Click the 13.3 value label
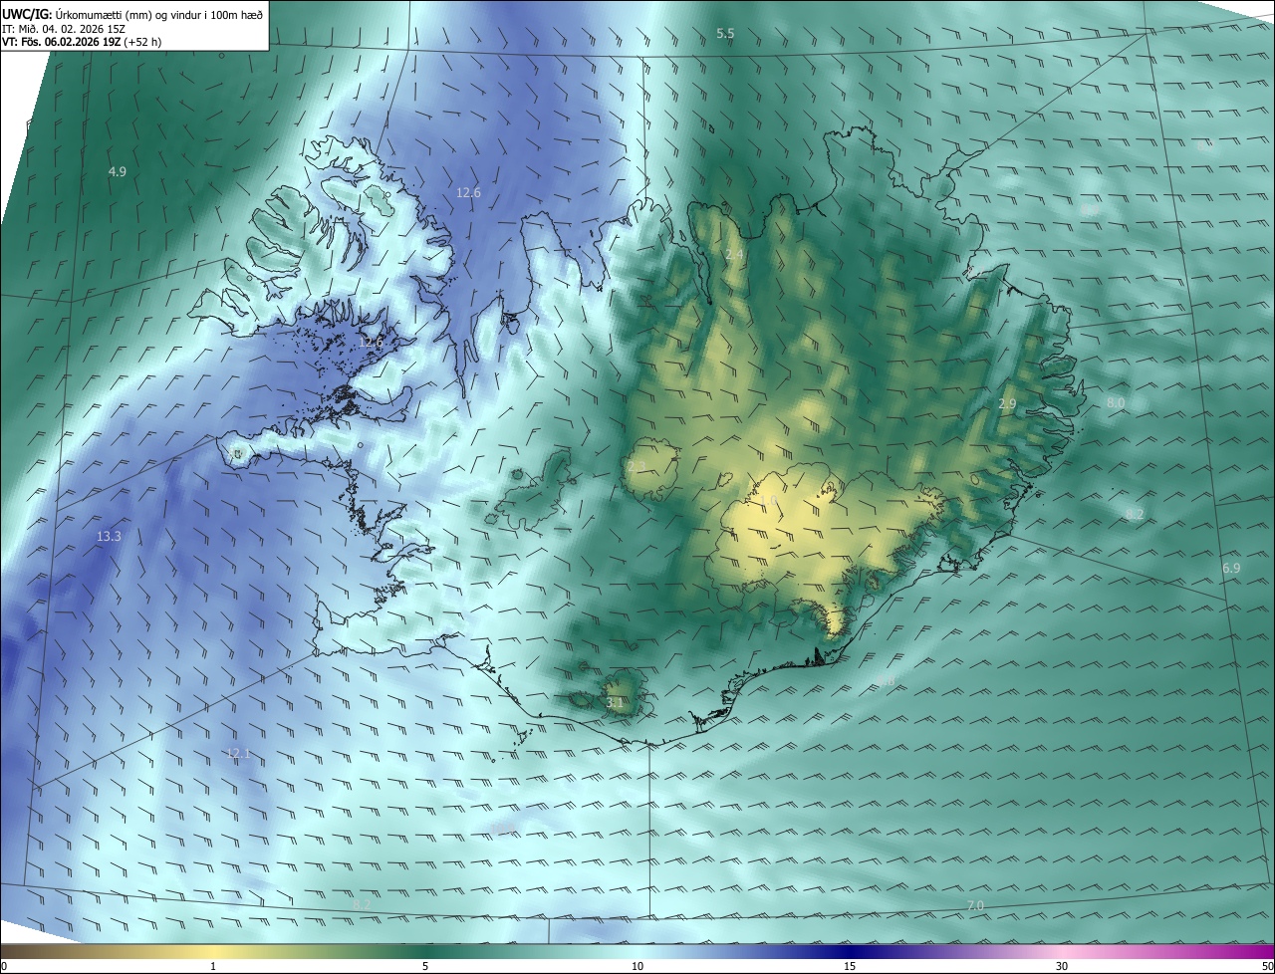The width and height of the screenshot is (1275, 974). 109,537
